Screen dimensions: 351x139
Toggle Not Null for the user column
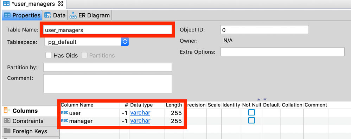[251, 112]
